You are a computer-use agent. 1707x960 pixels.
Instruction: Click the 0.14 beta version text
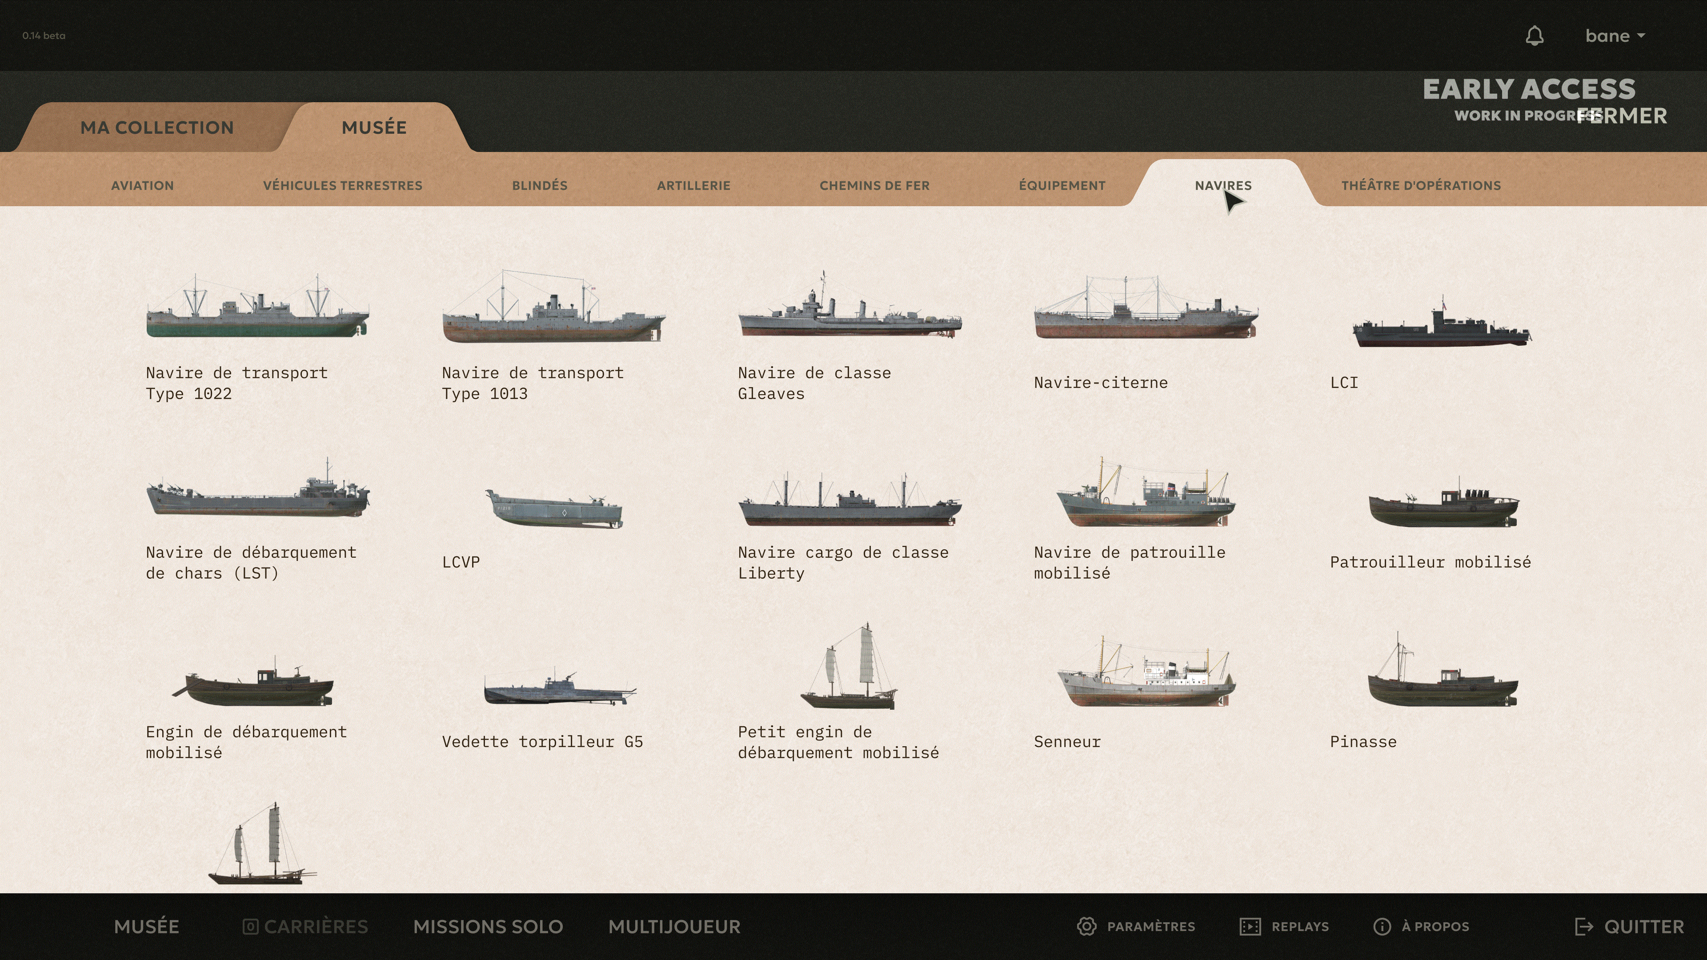pos(44,36)
